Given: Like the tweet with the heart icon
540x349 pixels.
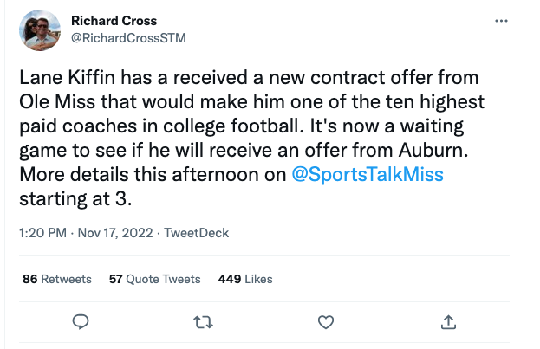Looking at the screenshot, I should click(326, 322).
